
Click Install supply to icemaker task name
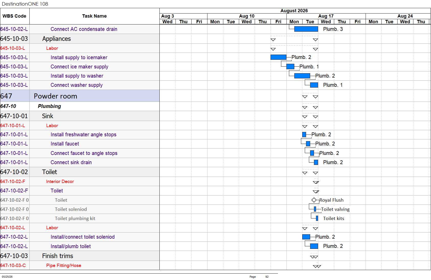coord(79,57)
